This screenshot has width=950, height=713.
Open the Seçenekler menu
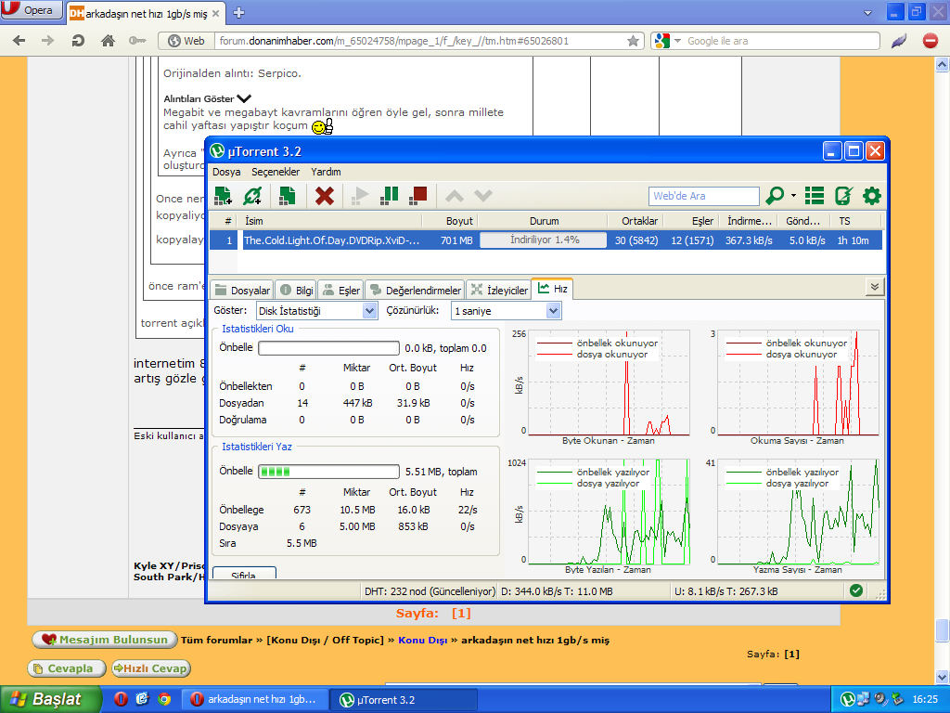click(x=276, y=172)
